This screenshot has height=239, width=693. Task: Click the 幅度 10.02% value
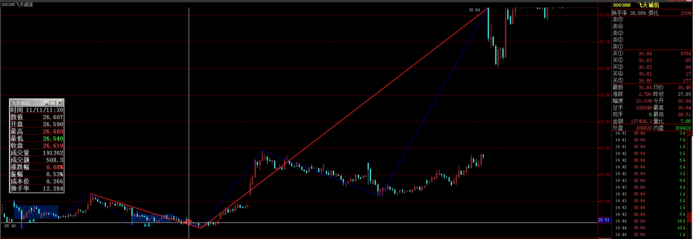pos(644,101)
